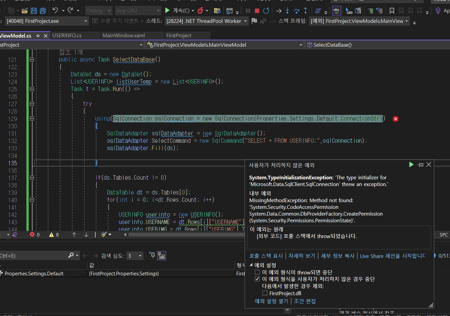Collapse the SelectDataBase method at line 121

click(32, 59)
